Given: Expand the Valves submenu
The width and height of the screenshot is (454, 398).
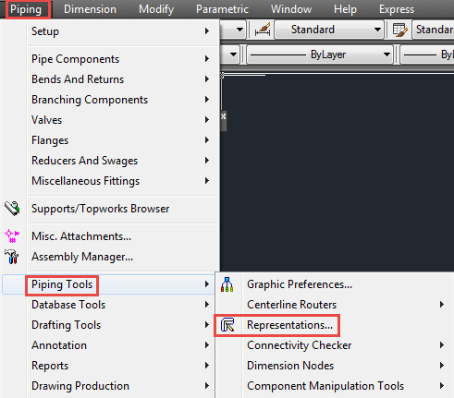Looking at the screenshot, I should click(122, 120).
